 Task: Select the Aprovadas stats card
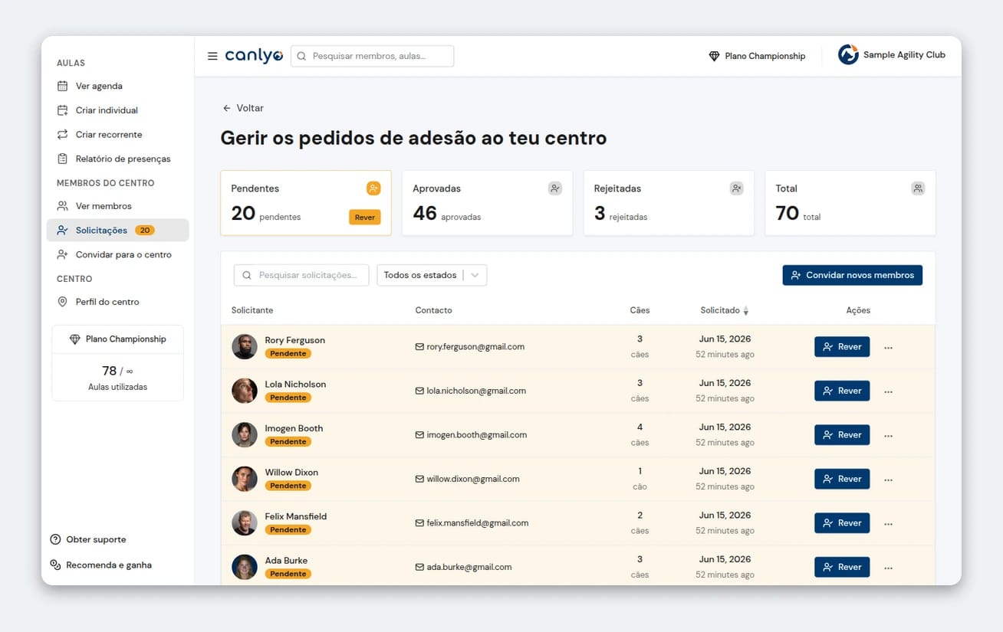(x=487, y=203)
